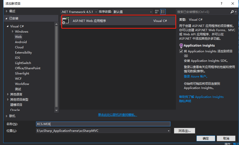This screenshot has height=145, width=239.
Task: Click the tree scrollbar up arrow
Action: [x=56, y=24]
